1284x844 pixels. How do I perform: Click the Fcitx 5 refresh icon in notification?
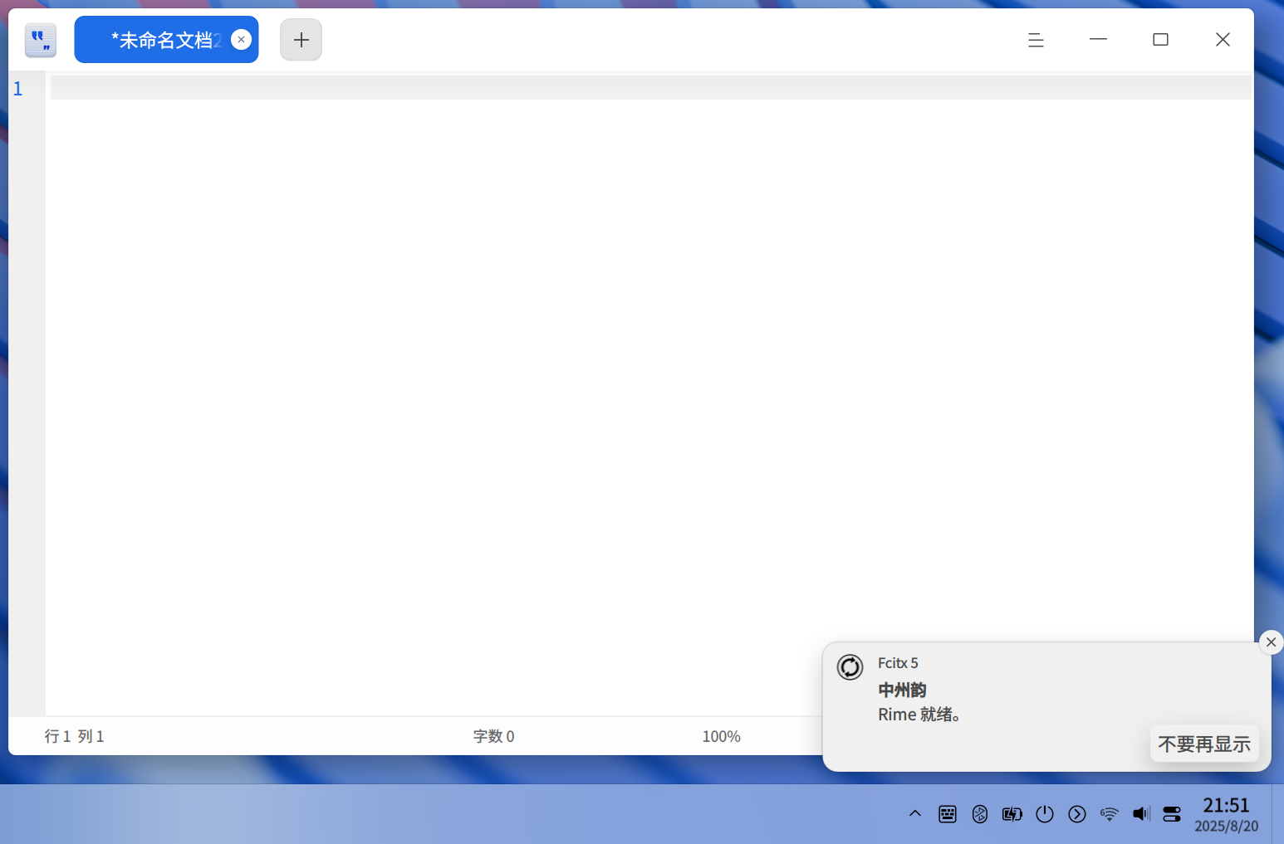(850, 667)
